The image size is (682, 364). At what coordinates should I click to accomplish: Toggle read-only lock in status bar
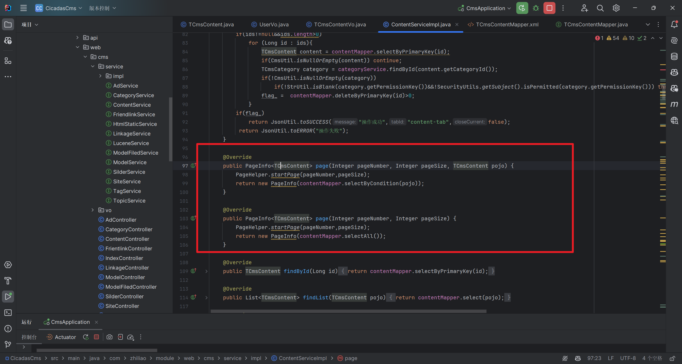point(672,358)
